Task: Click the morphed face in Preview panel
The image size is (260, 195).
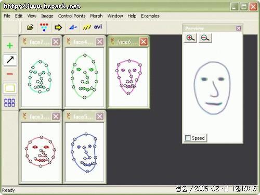Action: point(212,88)
